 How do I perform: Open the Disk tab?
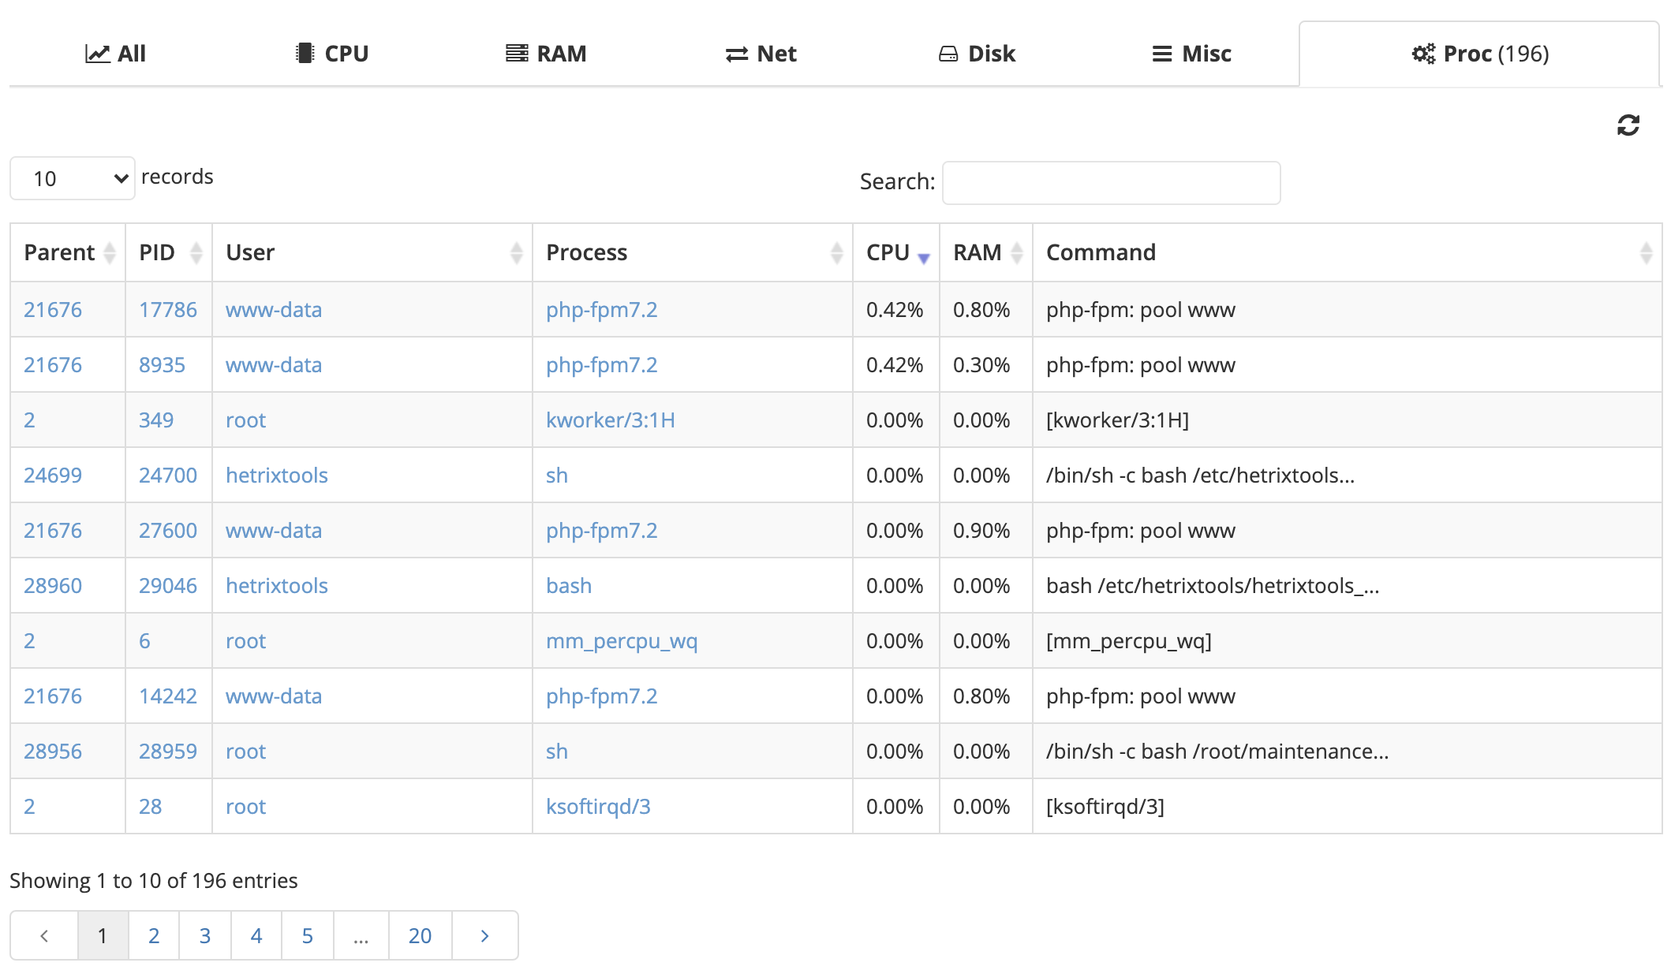[977, 54]
